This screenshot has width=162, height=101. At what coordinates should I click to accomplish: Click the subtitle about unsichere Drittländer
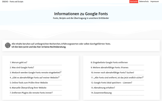[81, 18]
